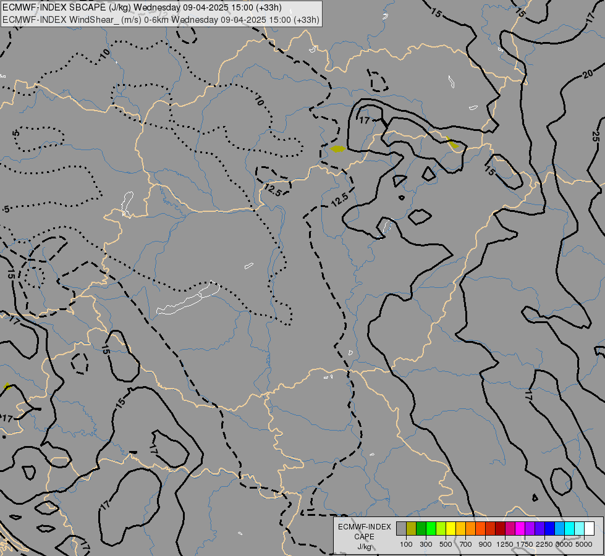Select the indigo violet legend swatch
The width and height of the screenshot is (605, 556).
click(x=539, y=528)
